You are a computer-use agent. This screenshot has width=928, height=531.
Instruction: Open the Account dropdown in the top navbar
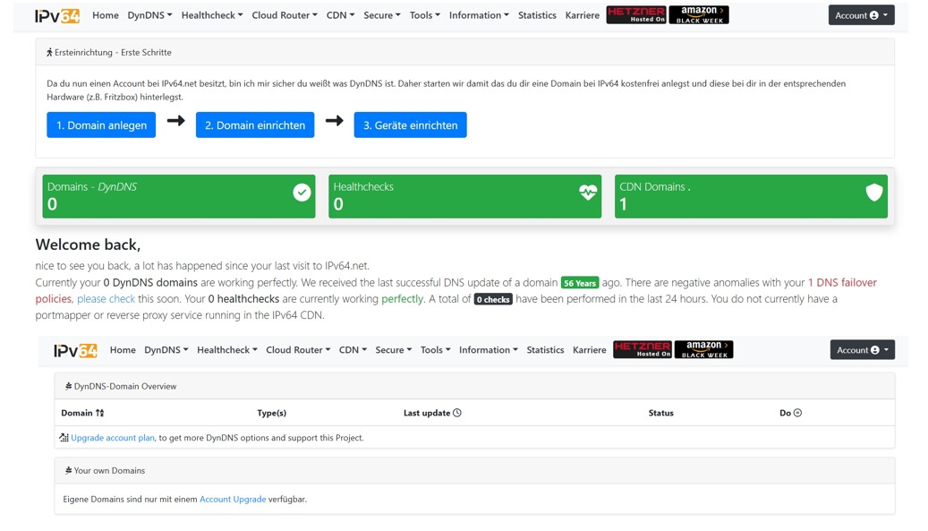point(861,15)
